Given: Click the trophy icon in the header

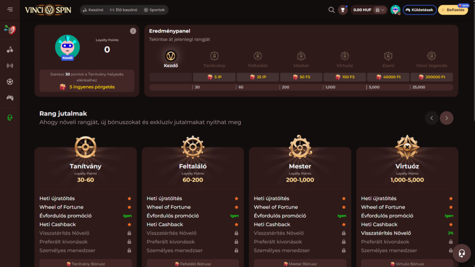Looking at the screenshot, I should tap(343, 10).
